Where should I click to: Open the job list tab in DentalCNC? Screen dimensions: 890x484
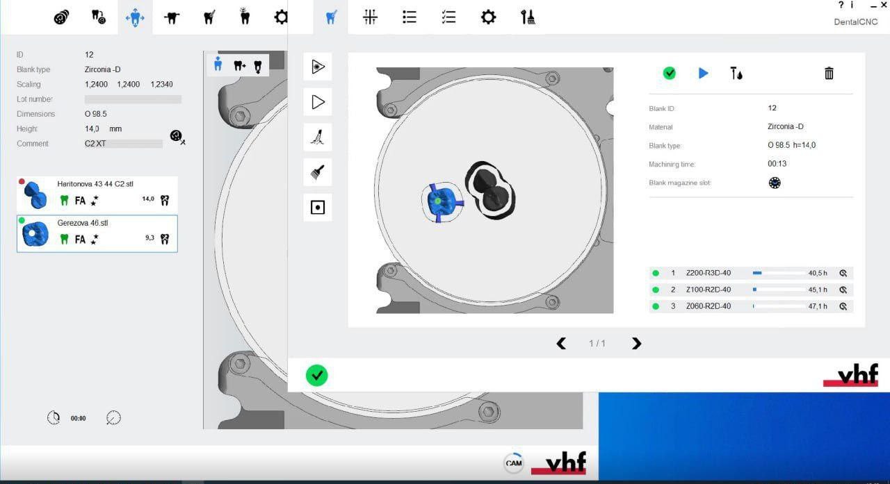pos(410,17)
